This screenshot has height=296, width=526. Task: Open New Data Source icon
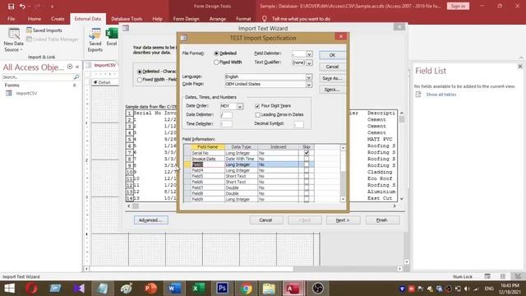(14, 35)
